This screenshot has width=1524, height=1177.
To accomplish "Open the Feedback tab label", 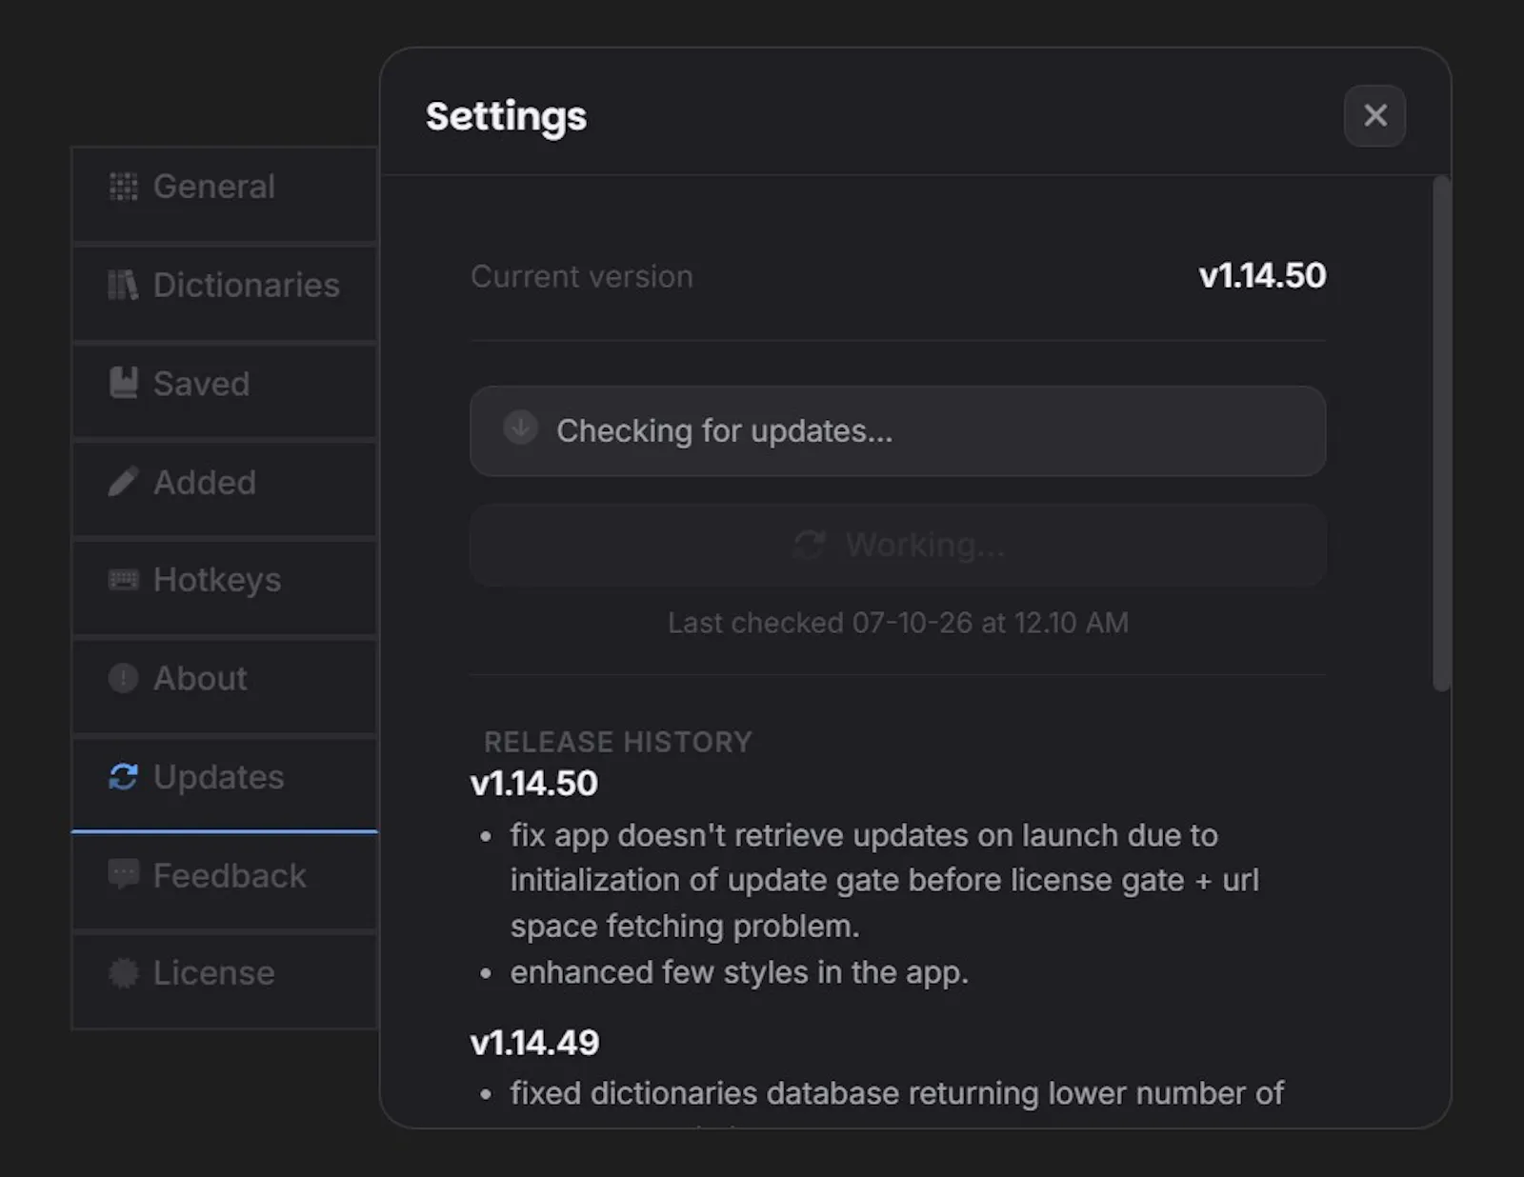I will [230, 875].
